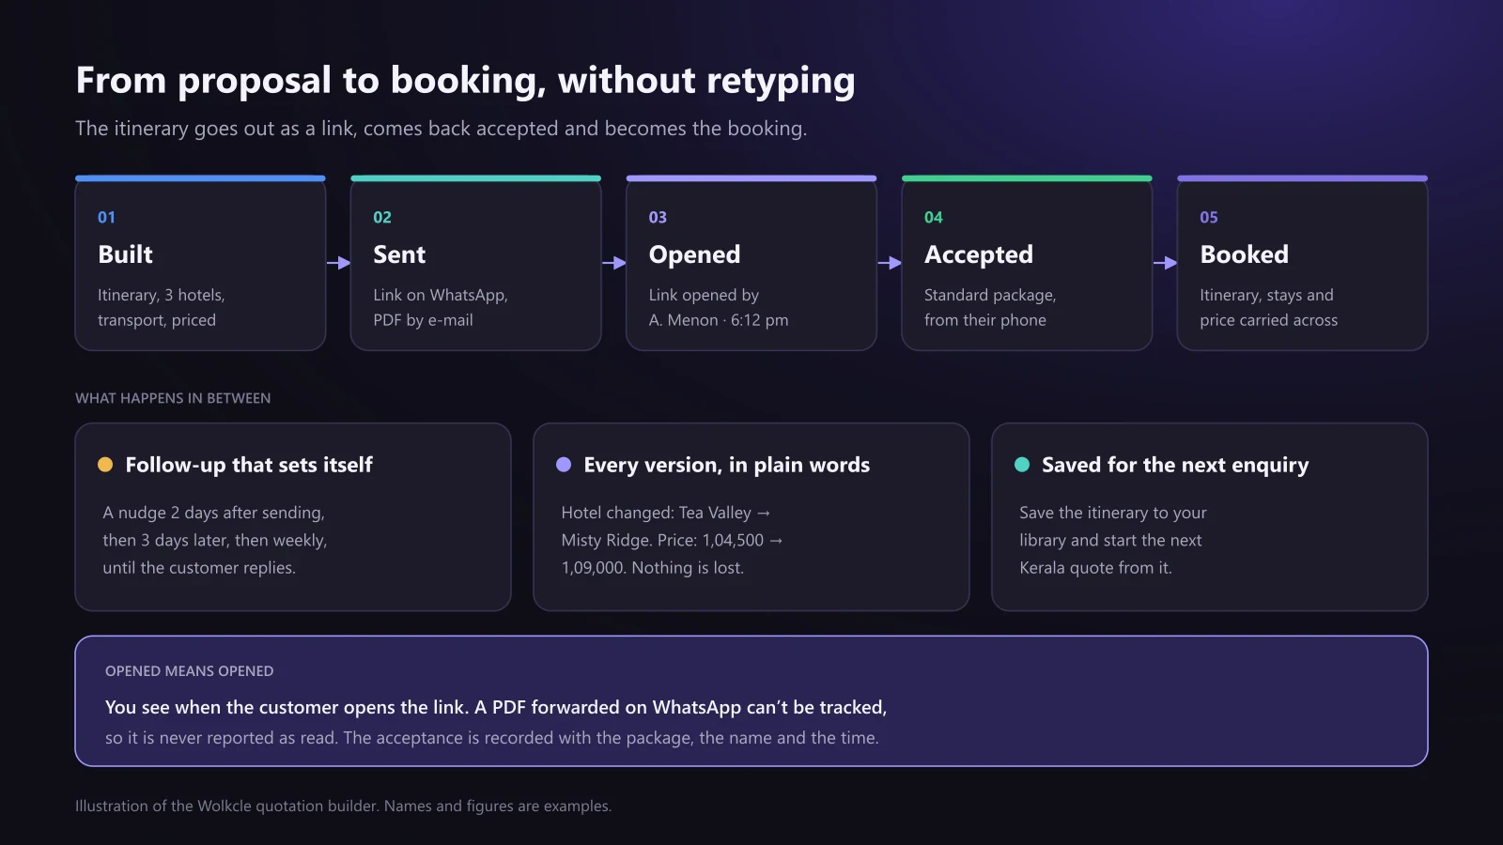The image size is (1503, 845).
Task: Click the yellow dot beside "Follow-up that sets itself"
Action: pos(105,465)
